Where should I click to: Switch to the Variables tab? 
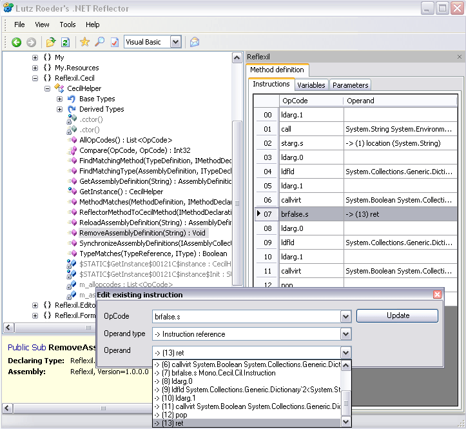[311, 85]
